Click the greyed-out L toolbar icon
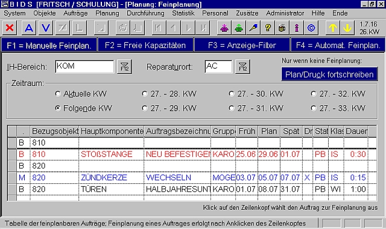This screenshot has height=229, width=386. click(79, 28)
